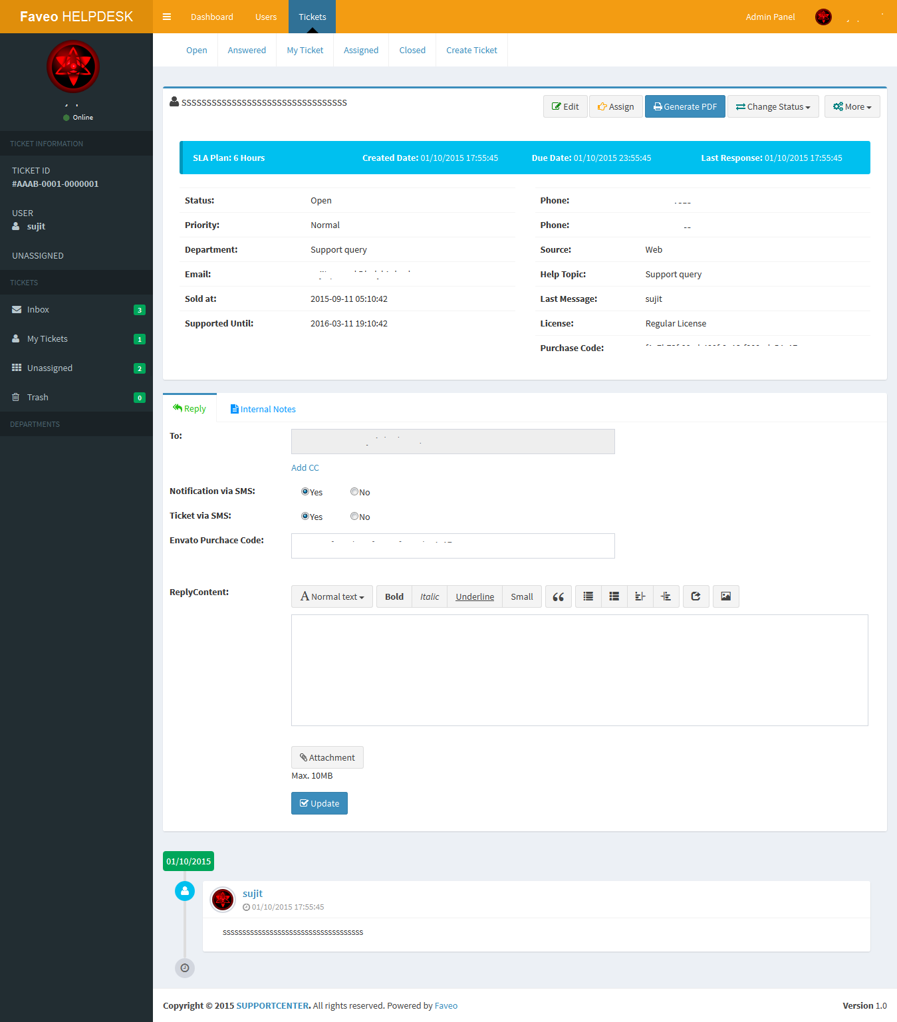This screenshot has height=1022, width=897.
Task: Open the Dashboard menu item
Action: [212, 17]
